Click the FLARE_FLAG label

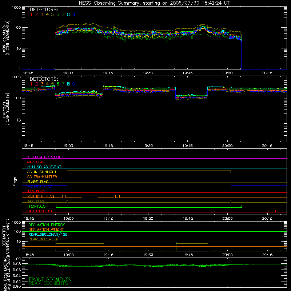38,182
